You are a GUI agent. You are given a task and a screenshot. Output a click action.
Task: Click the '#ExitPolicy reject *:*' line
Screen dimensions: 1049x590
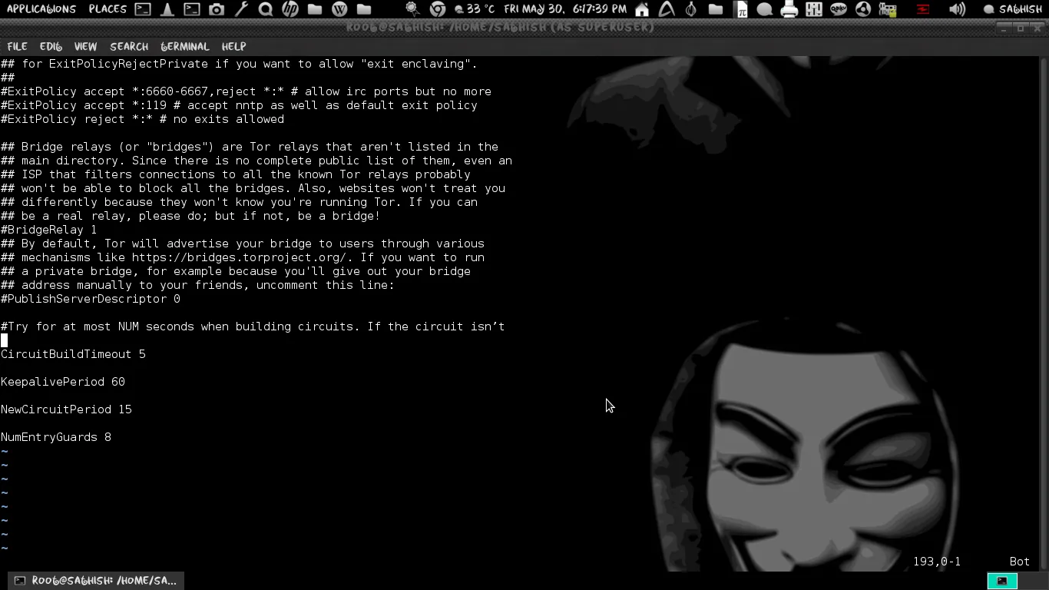pyautogui.click(x=142, y=119)
